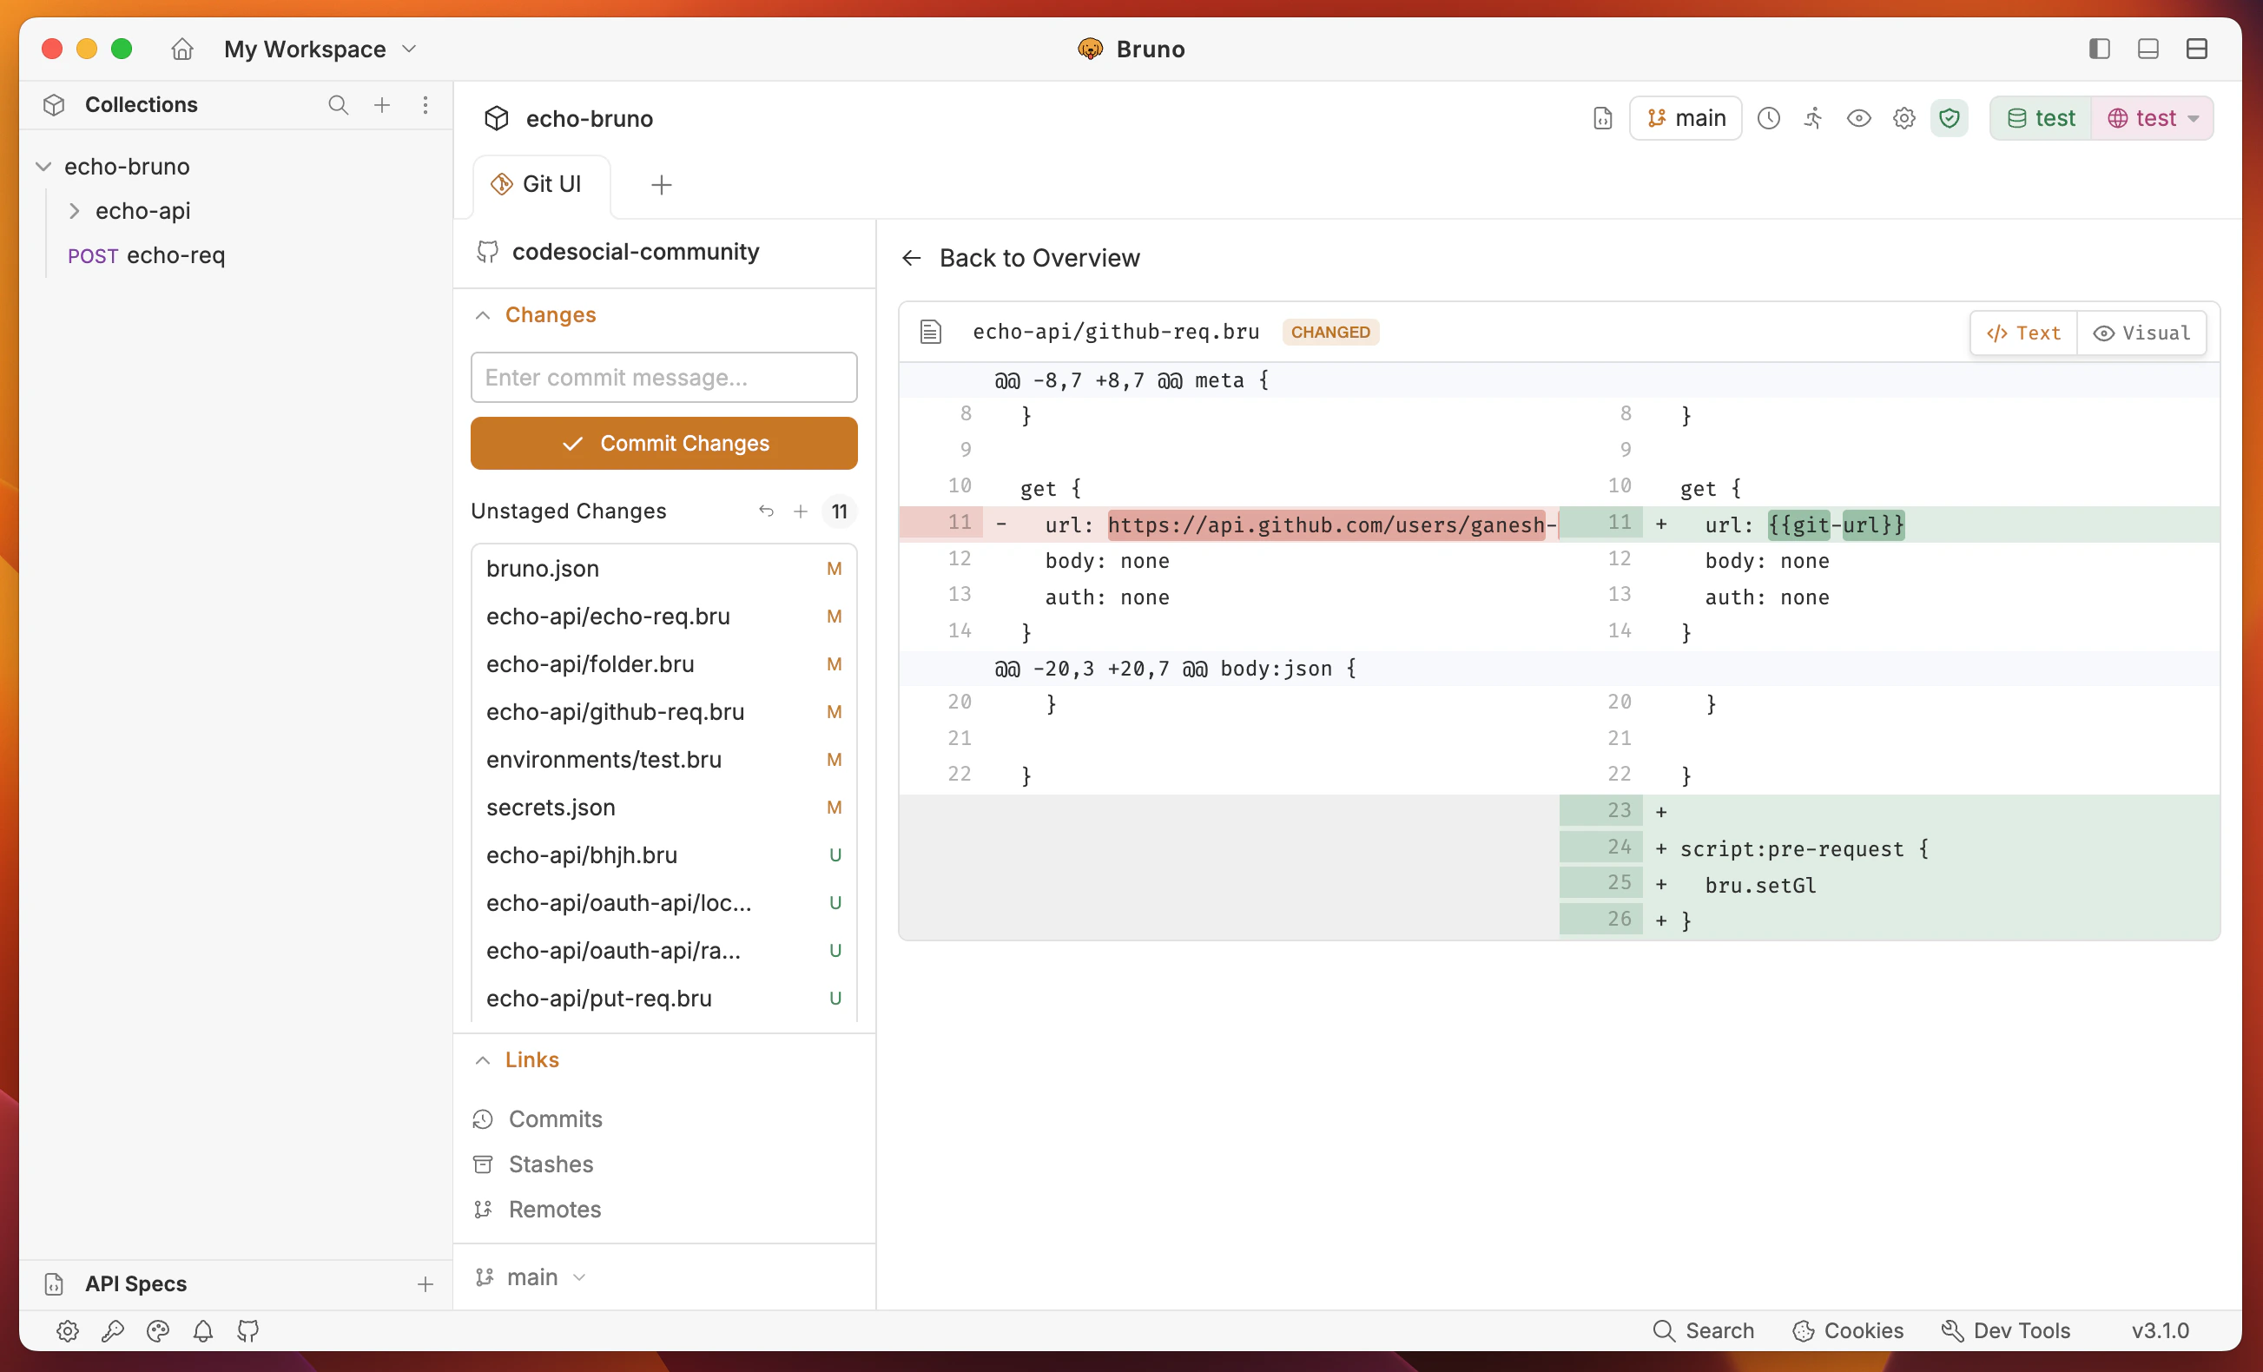Open the theme palette icon at the bottom
The height and width of the screenshot is (1372, 2263).
(x=157, y=1330)
